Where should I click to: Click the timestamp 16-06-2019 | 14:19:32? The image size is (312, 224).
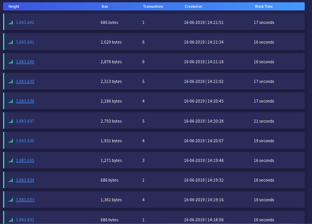pyautogui.click(x=204, y=180)
